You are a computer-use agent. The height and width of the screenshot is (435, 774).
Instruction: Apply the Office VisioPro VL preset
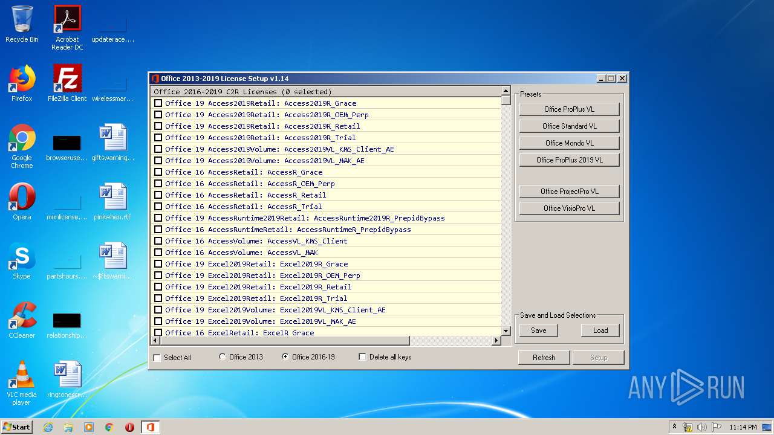(569, 208)
